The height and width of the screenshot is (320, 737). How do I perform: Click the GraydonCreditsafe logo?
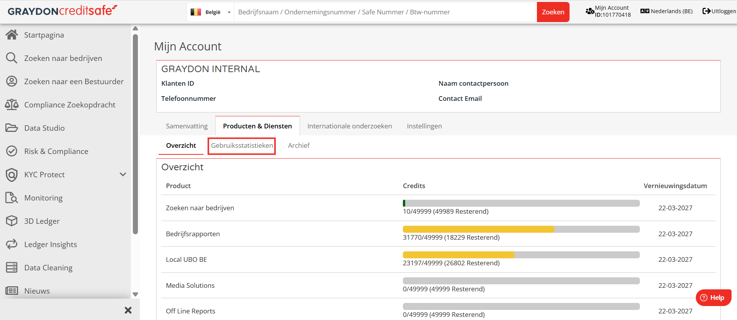click(x=62, y=11)
